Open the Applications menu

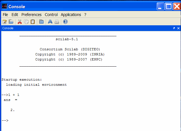pos(71,15)
